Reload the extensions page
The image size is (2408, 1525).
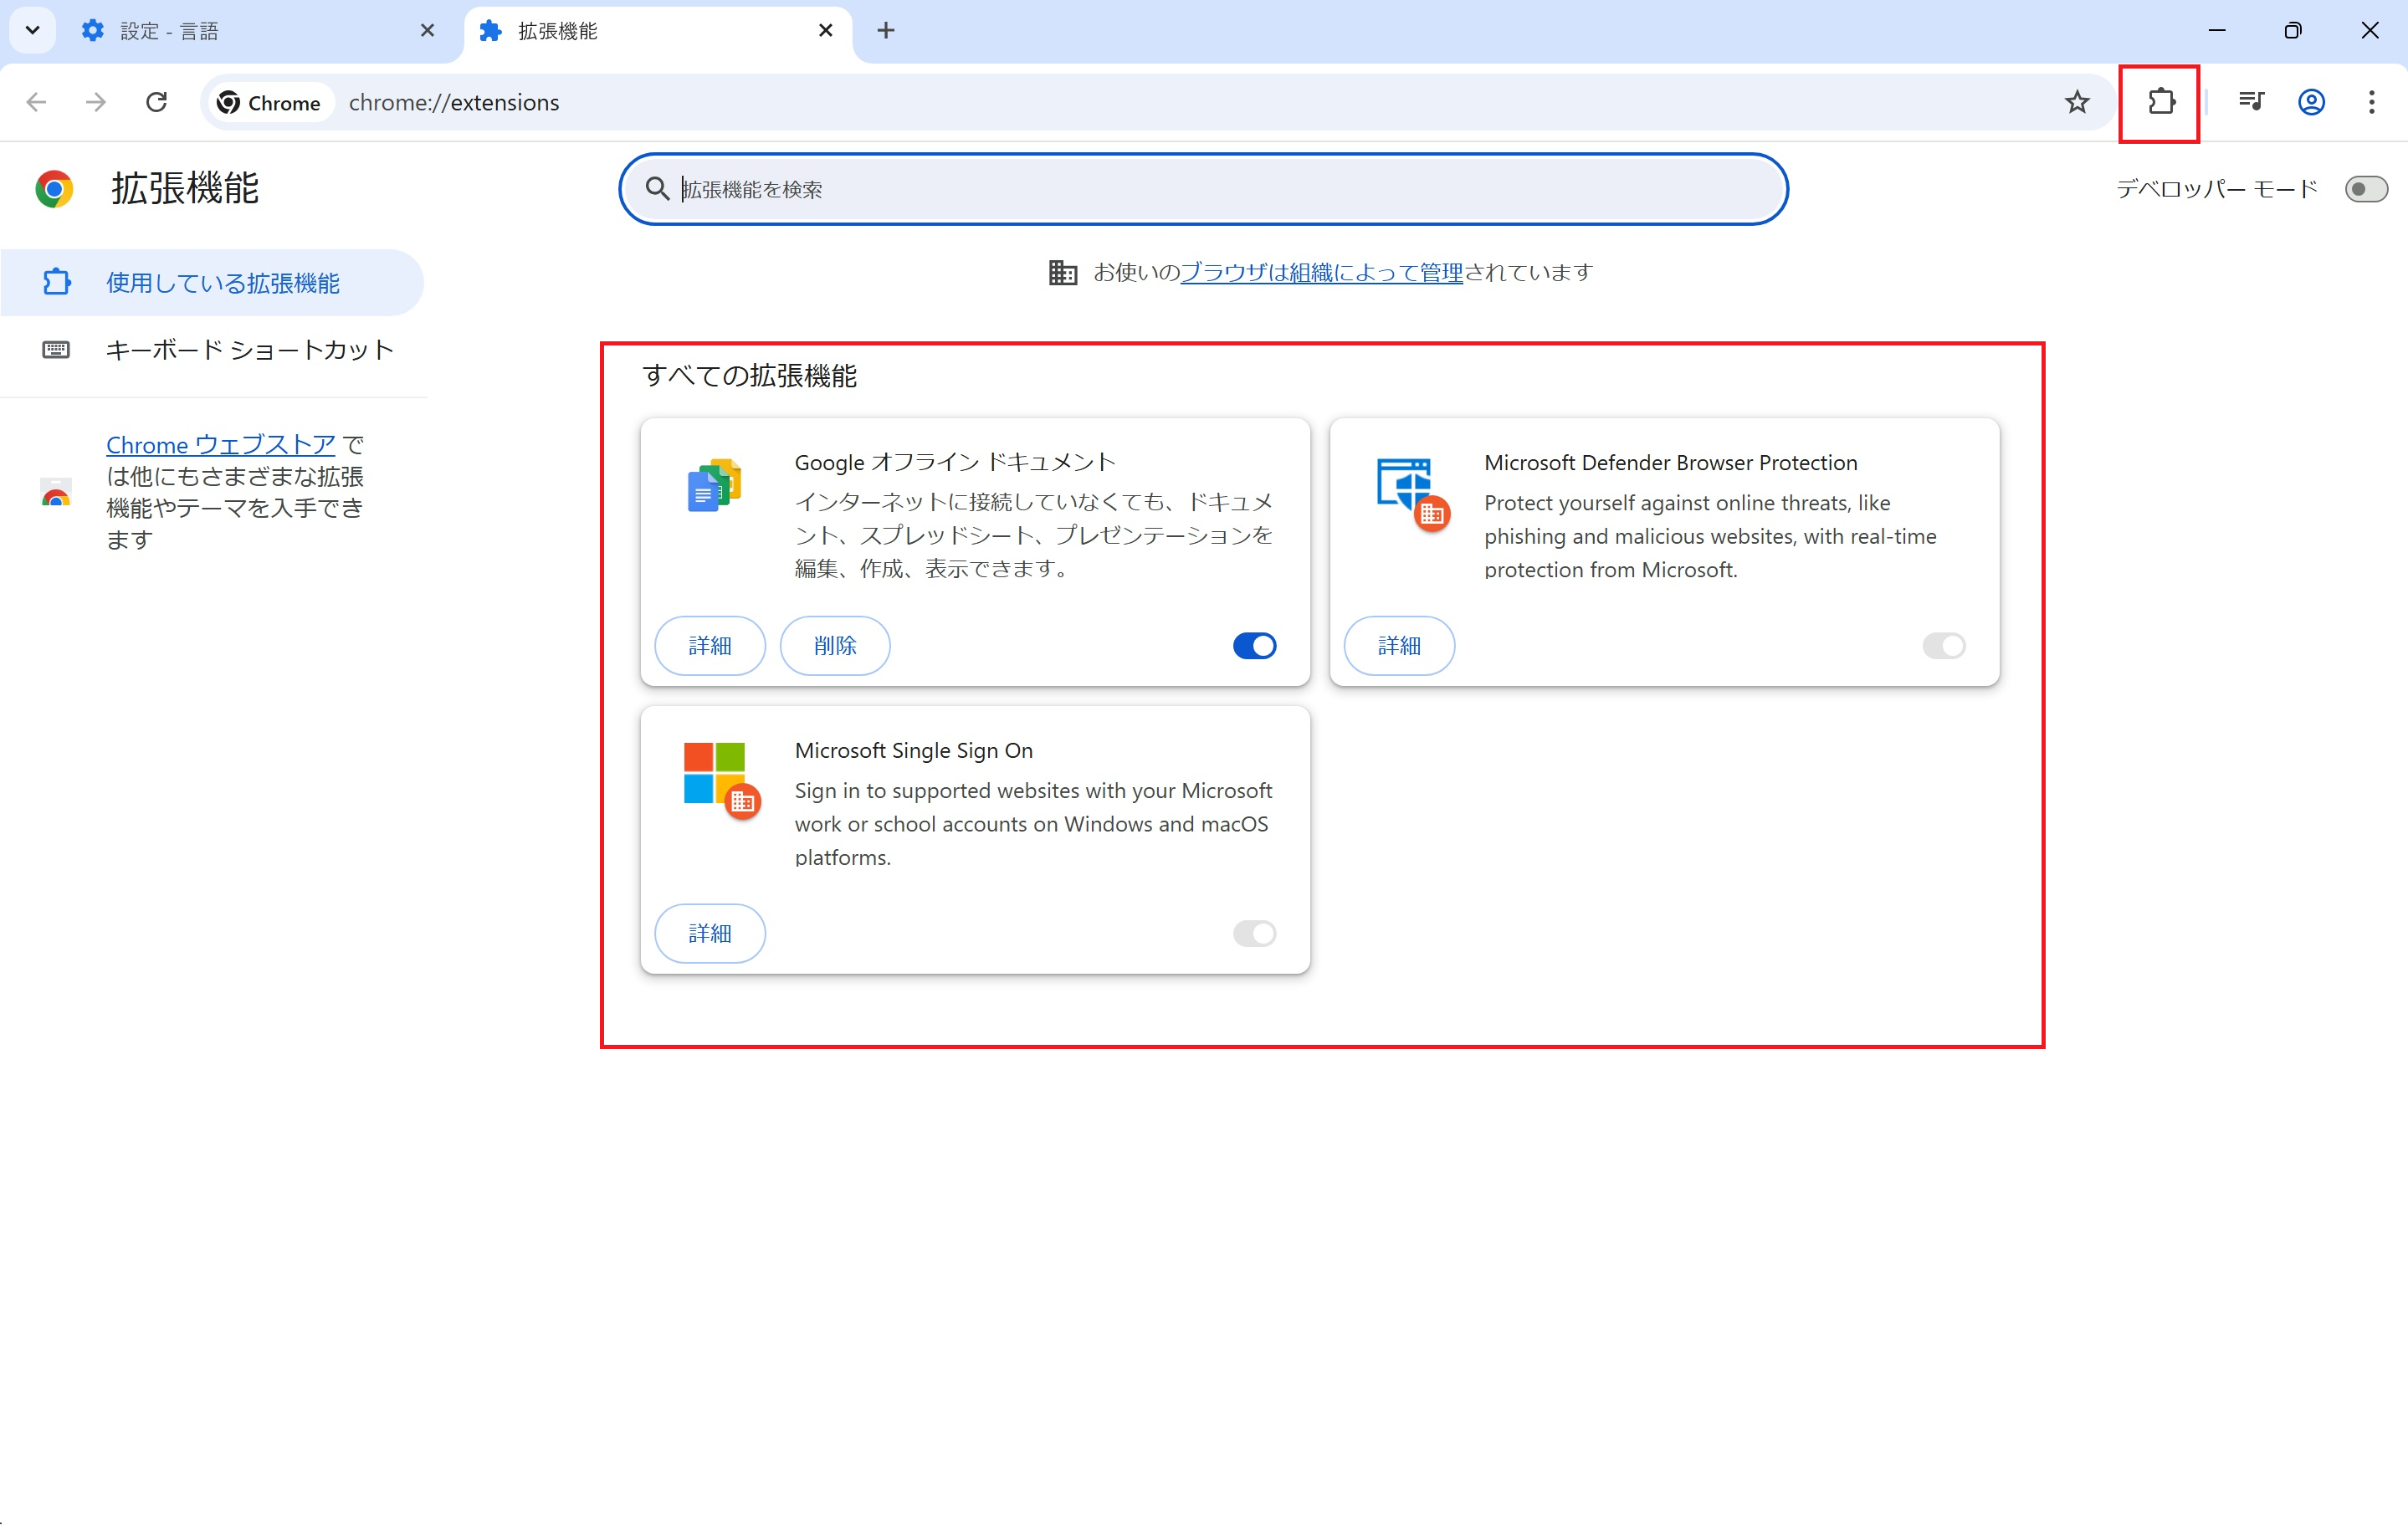(156, 102)
